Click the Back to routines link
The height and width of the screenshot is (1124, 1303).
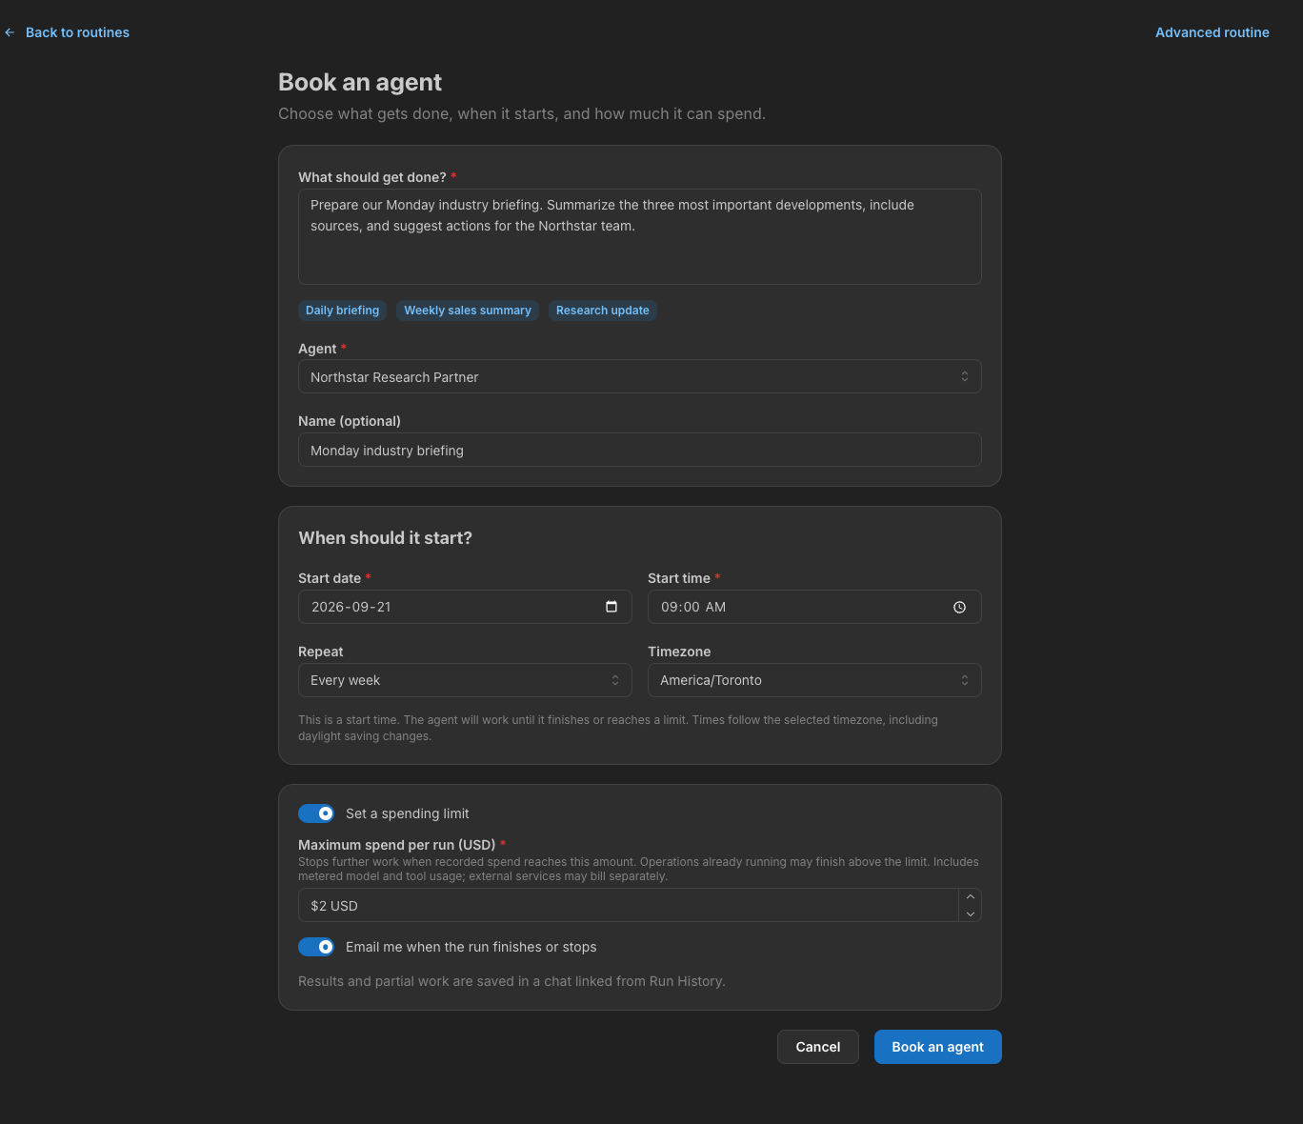(x=77, y=32)
